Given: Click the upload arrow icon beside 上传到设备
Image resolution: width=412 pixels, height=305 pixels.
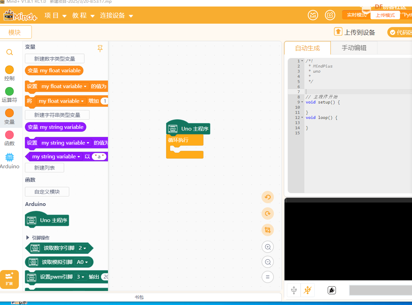Looking at the screenshot, I should coord(338,32).
